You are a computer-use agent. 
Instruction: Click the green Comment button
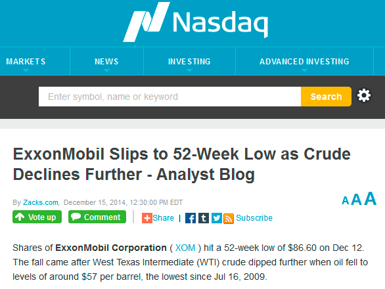pos(97,217)
